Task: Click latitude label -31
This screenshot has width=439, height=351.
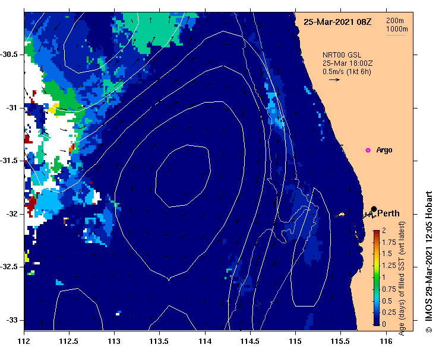Action: [11, 107]
